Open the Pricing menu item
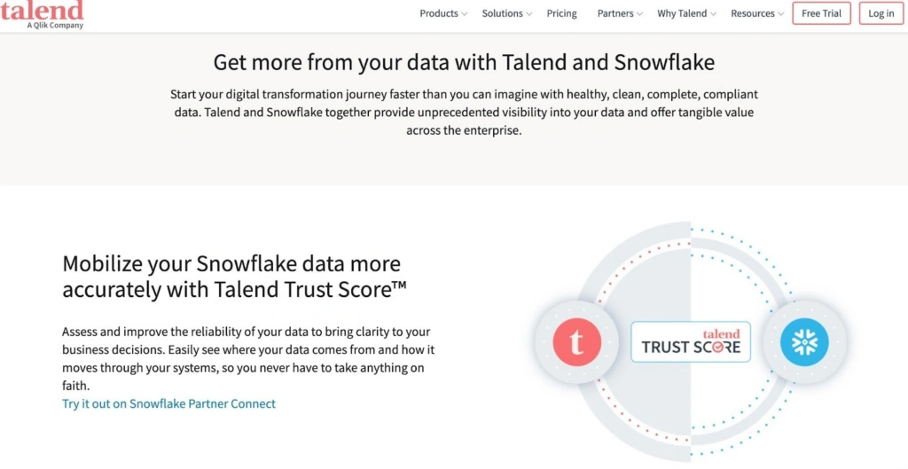908x469 pixels. [562, 13]
